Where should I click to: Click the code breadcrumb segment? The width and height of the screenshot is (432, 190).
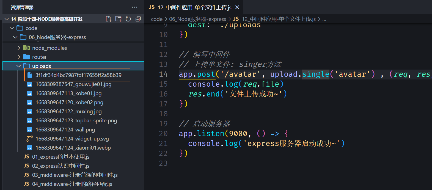click(x=157, y=19)
